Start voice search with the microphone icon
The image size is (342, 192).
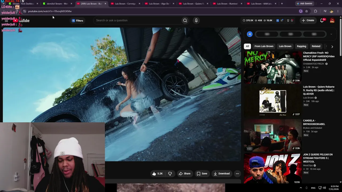click(x=196, y=21)
